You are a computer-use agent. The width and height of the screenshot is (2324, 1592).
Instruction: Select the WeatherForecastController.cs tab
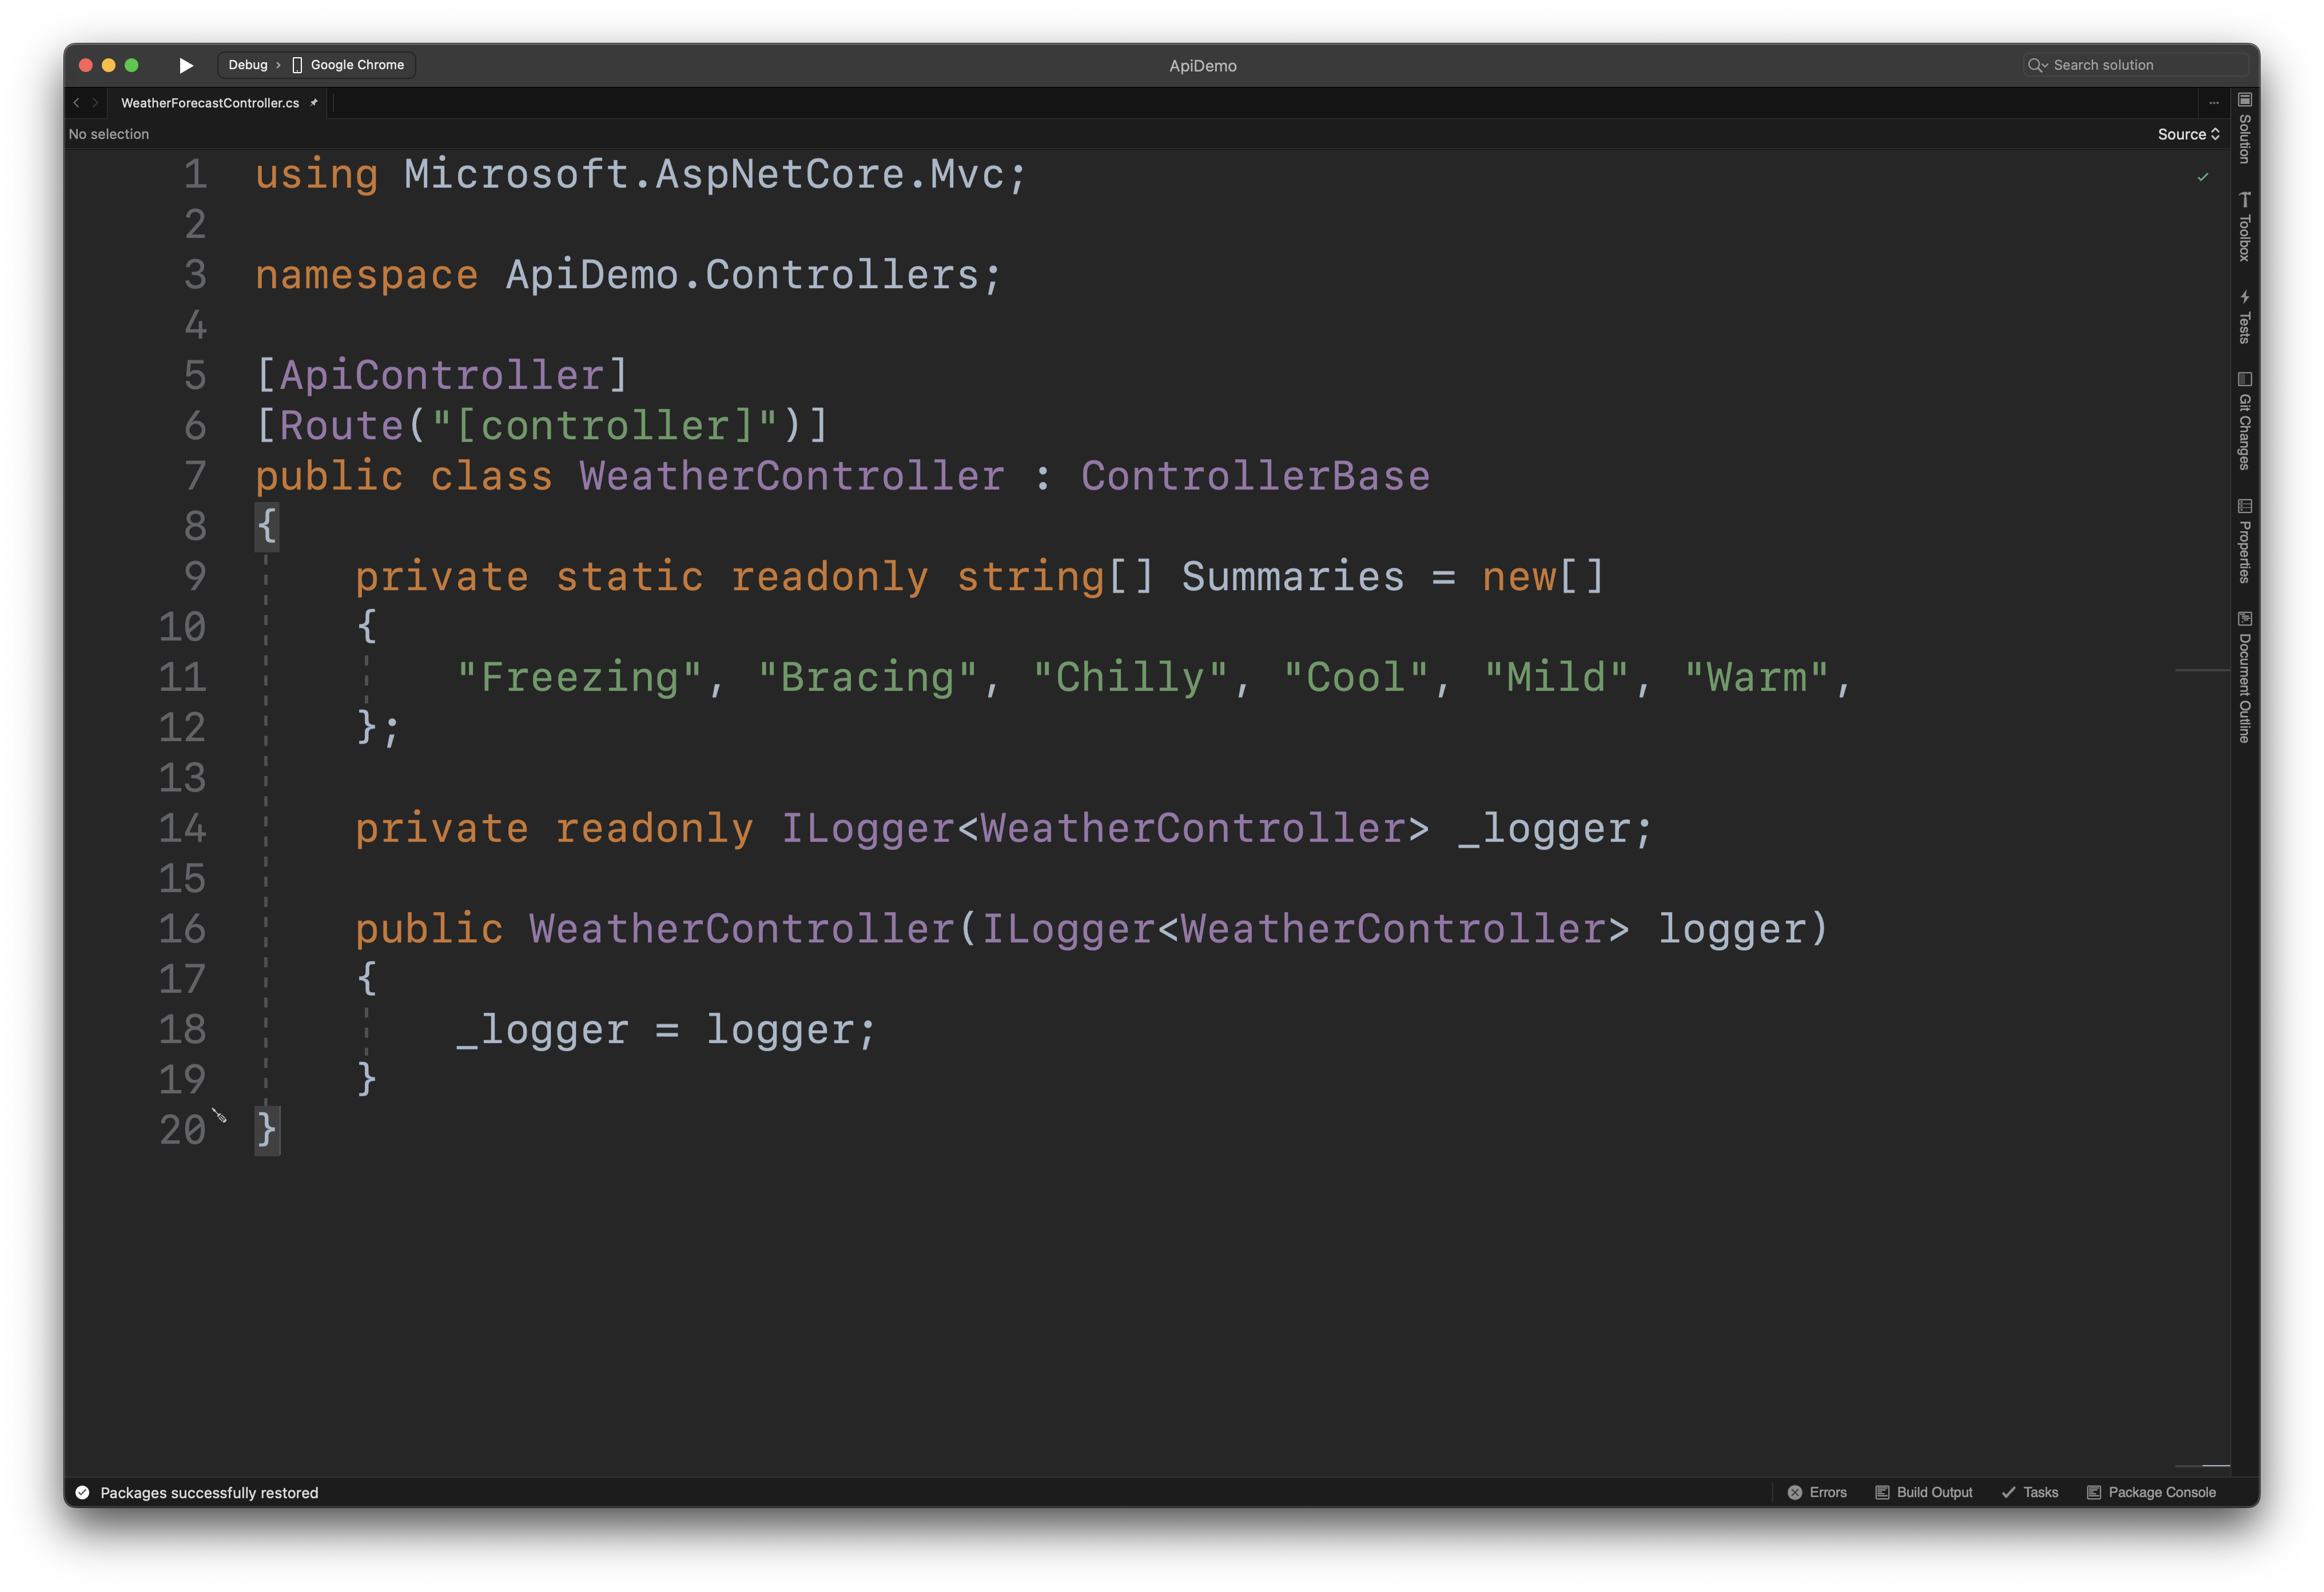tap(210, 103)
